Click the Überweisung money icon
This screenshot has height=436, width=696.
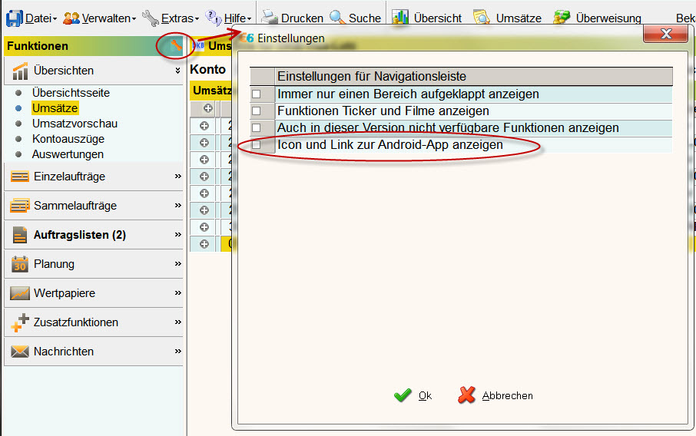pos(562,18)
